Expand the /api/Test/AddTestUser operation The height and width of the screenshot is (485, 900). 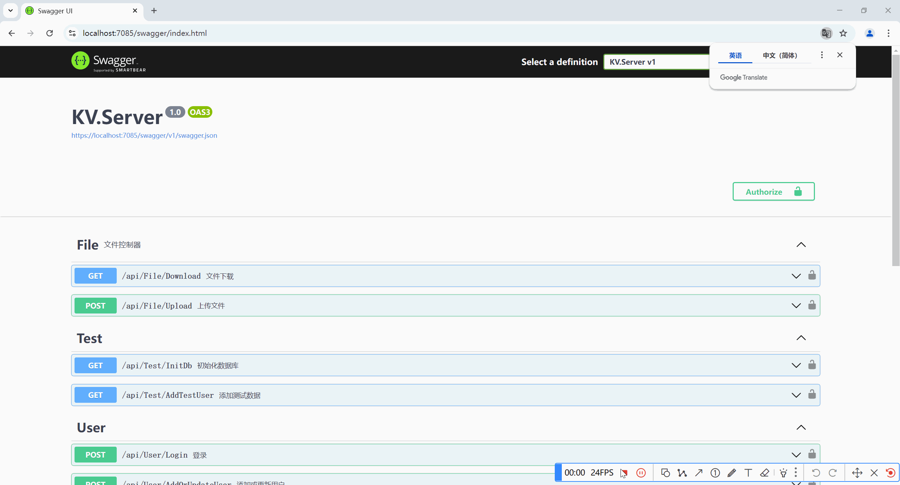(x=796, y=395)
